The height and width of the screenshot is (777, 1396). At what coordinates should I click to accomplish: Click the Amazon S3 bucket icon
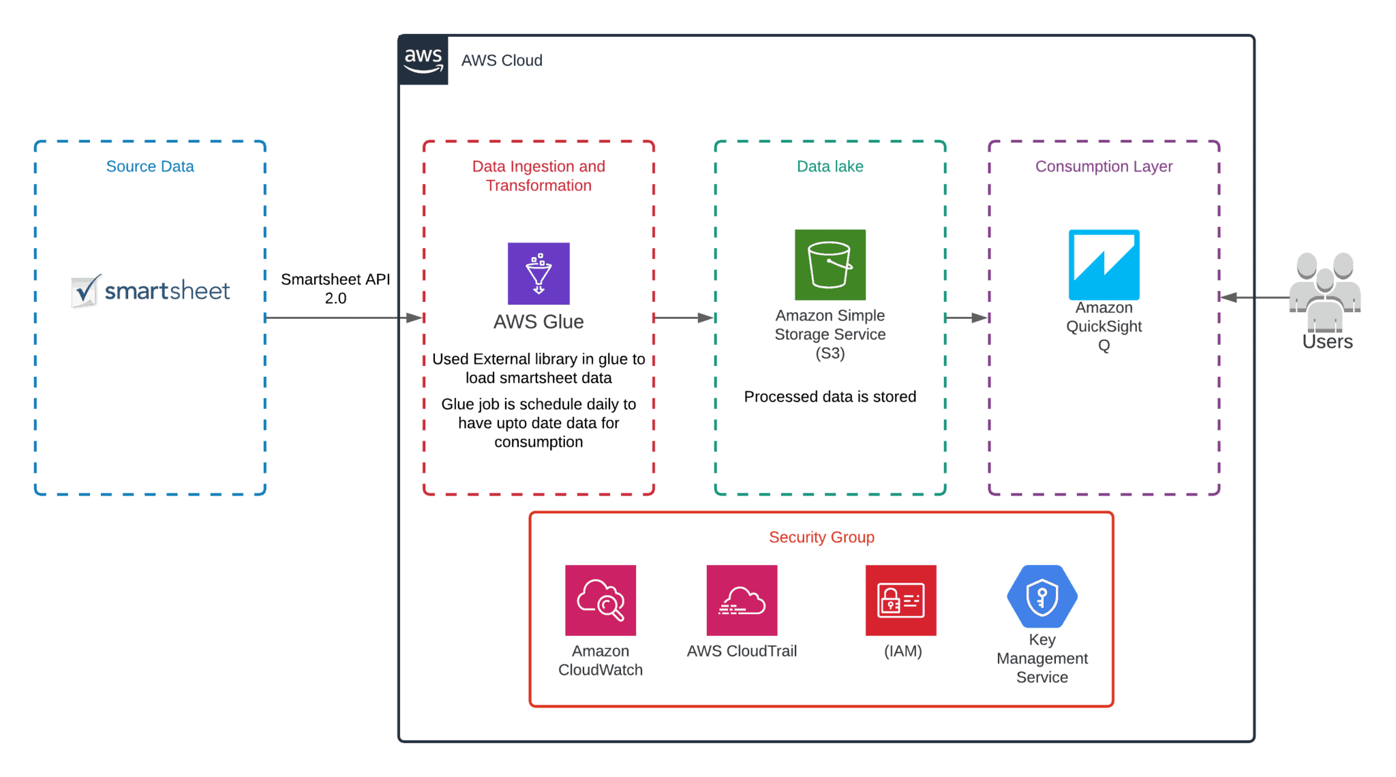pos(830,266)
